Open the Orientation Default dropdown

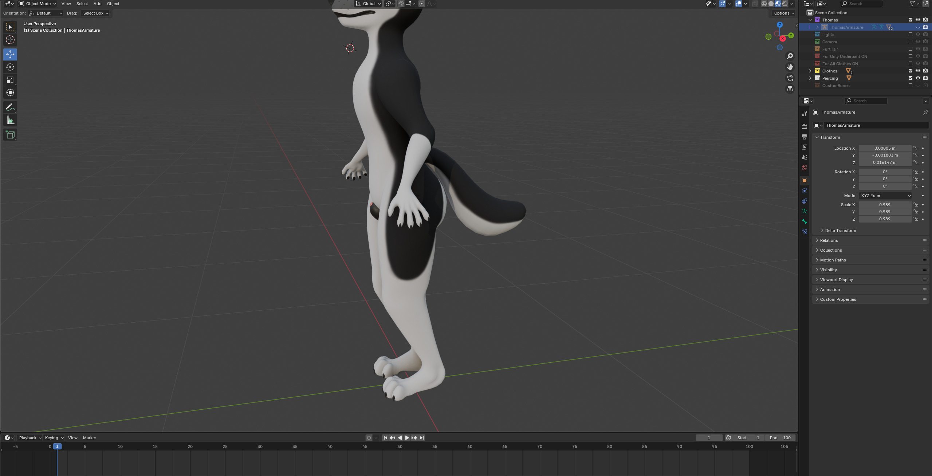point(46,13)
